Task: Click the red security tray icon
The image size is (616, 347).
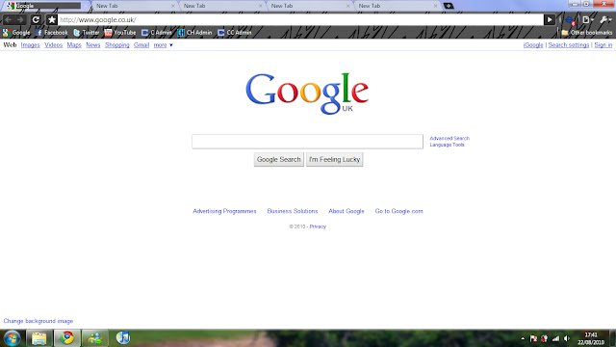Action: (x=545, y=338)
